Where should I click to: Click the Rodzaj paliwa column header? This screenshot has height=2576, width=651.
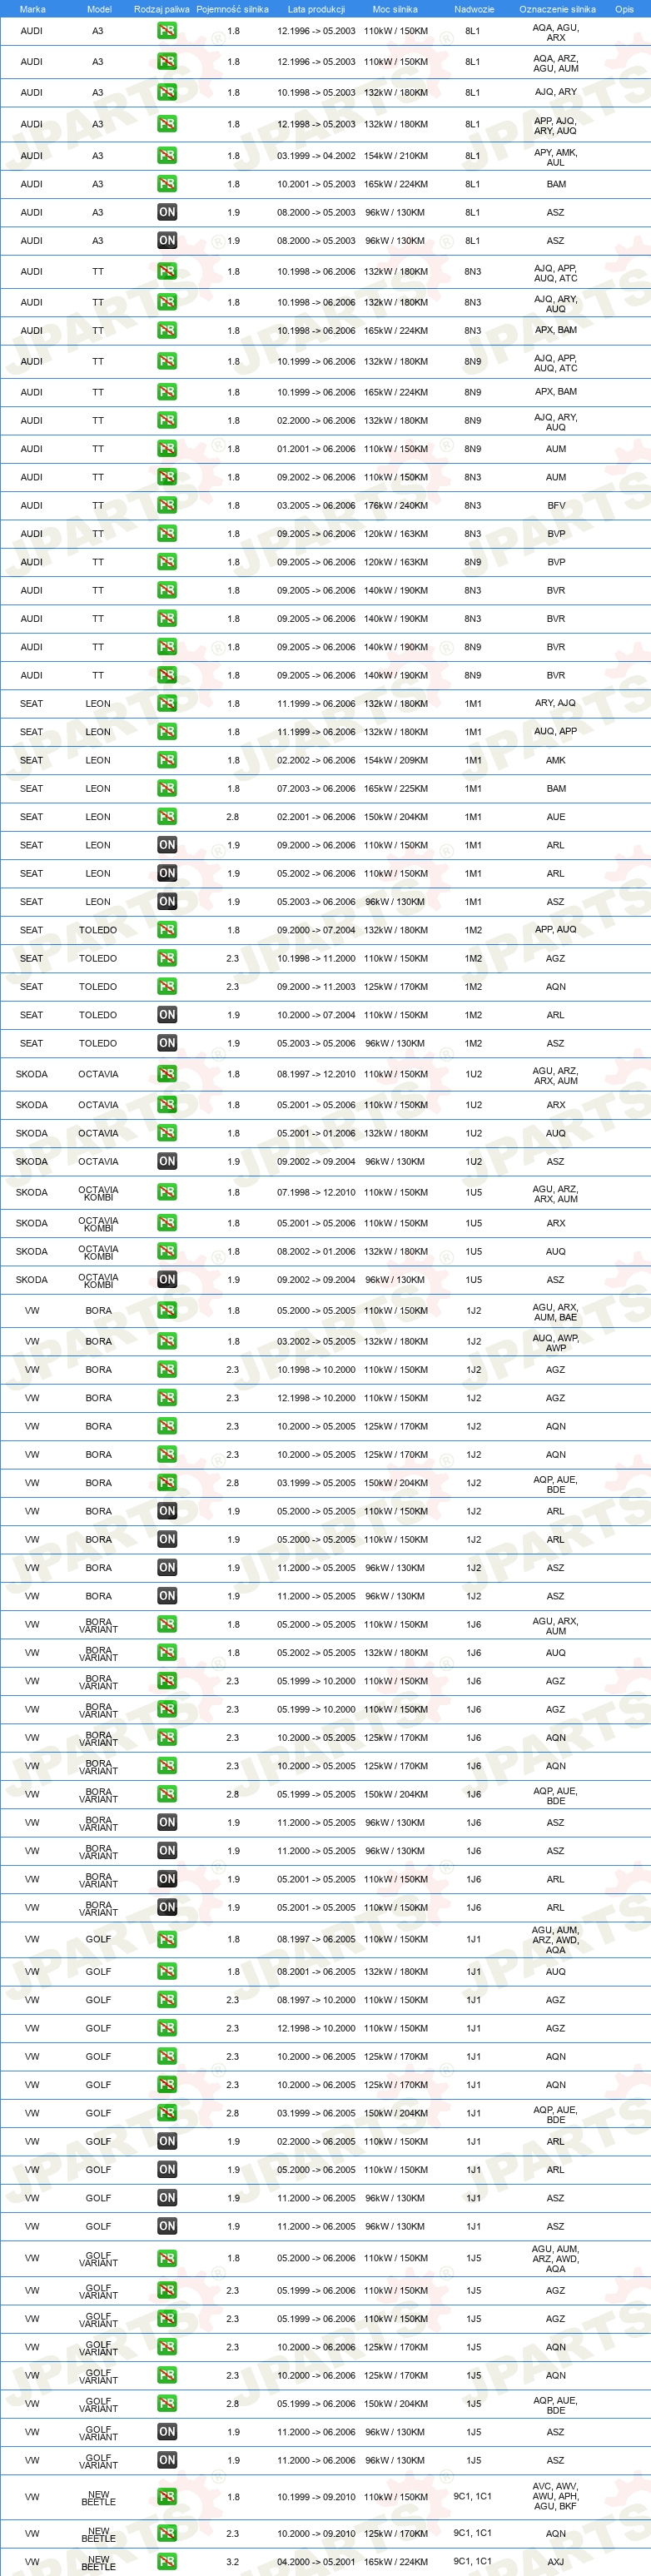162,9
